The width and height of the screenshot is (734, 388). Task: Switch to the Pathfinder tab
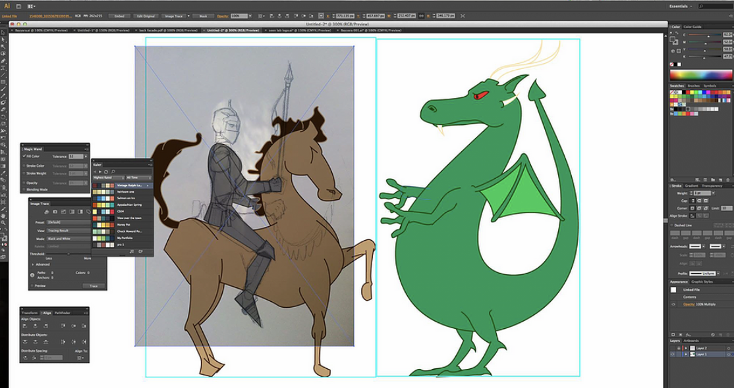point(63,312)
